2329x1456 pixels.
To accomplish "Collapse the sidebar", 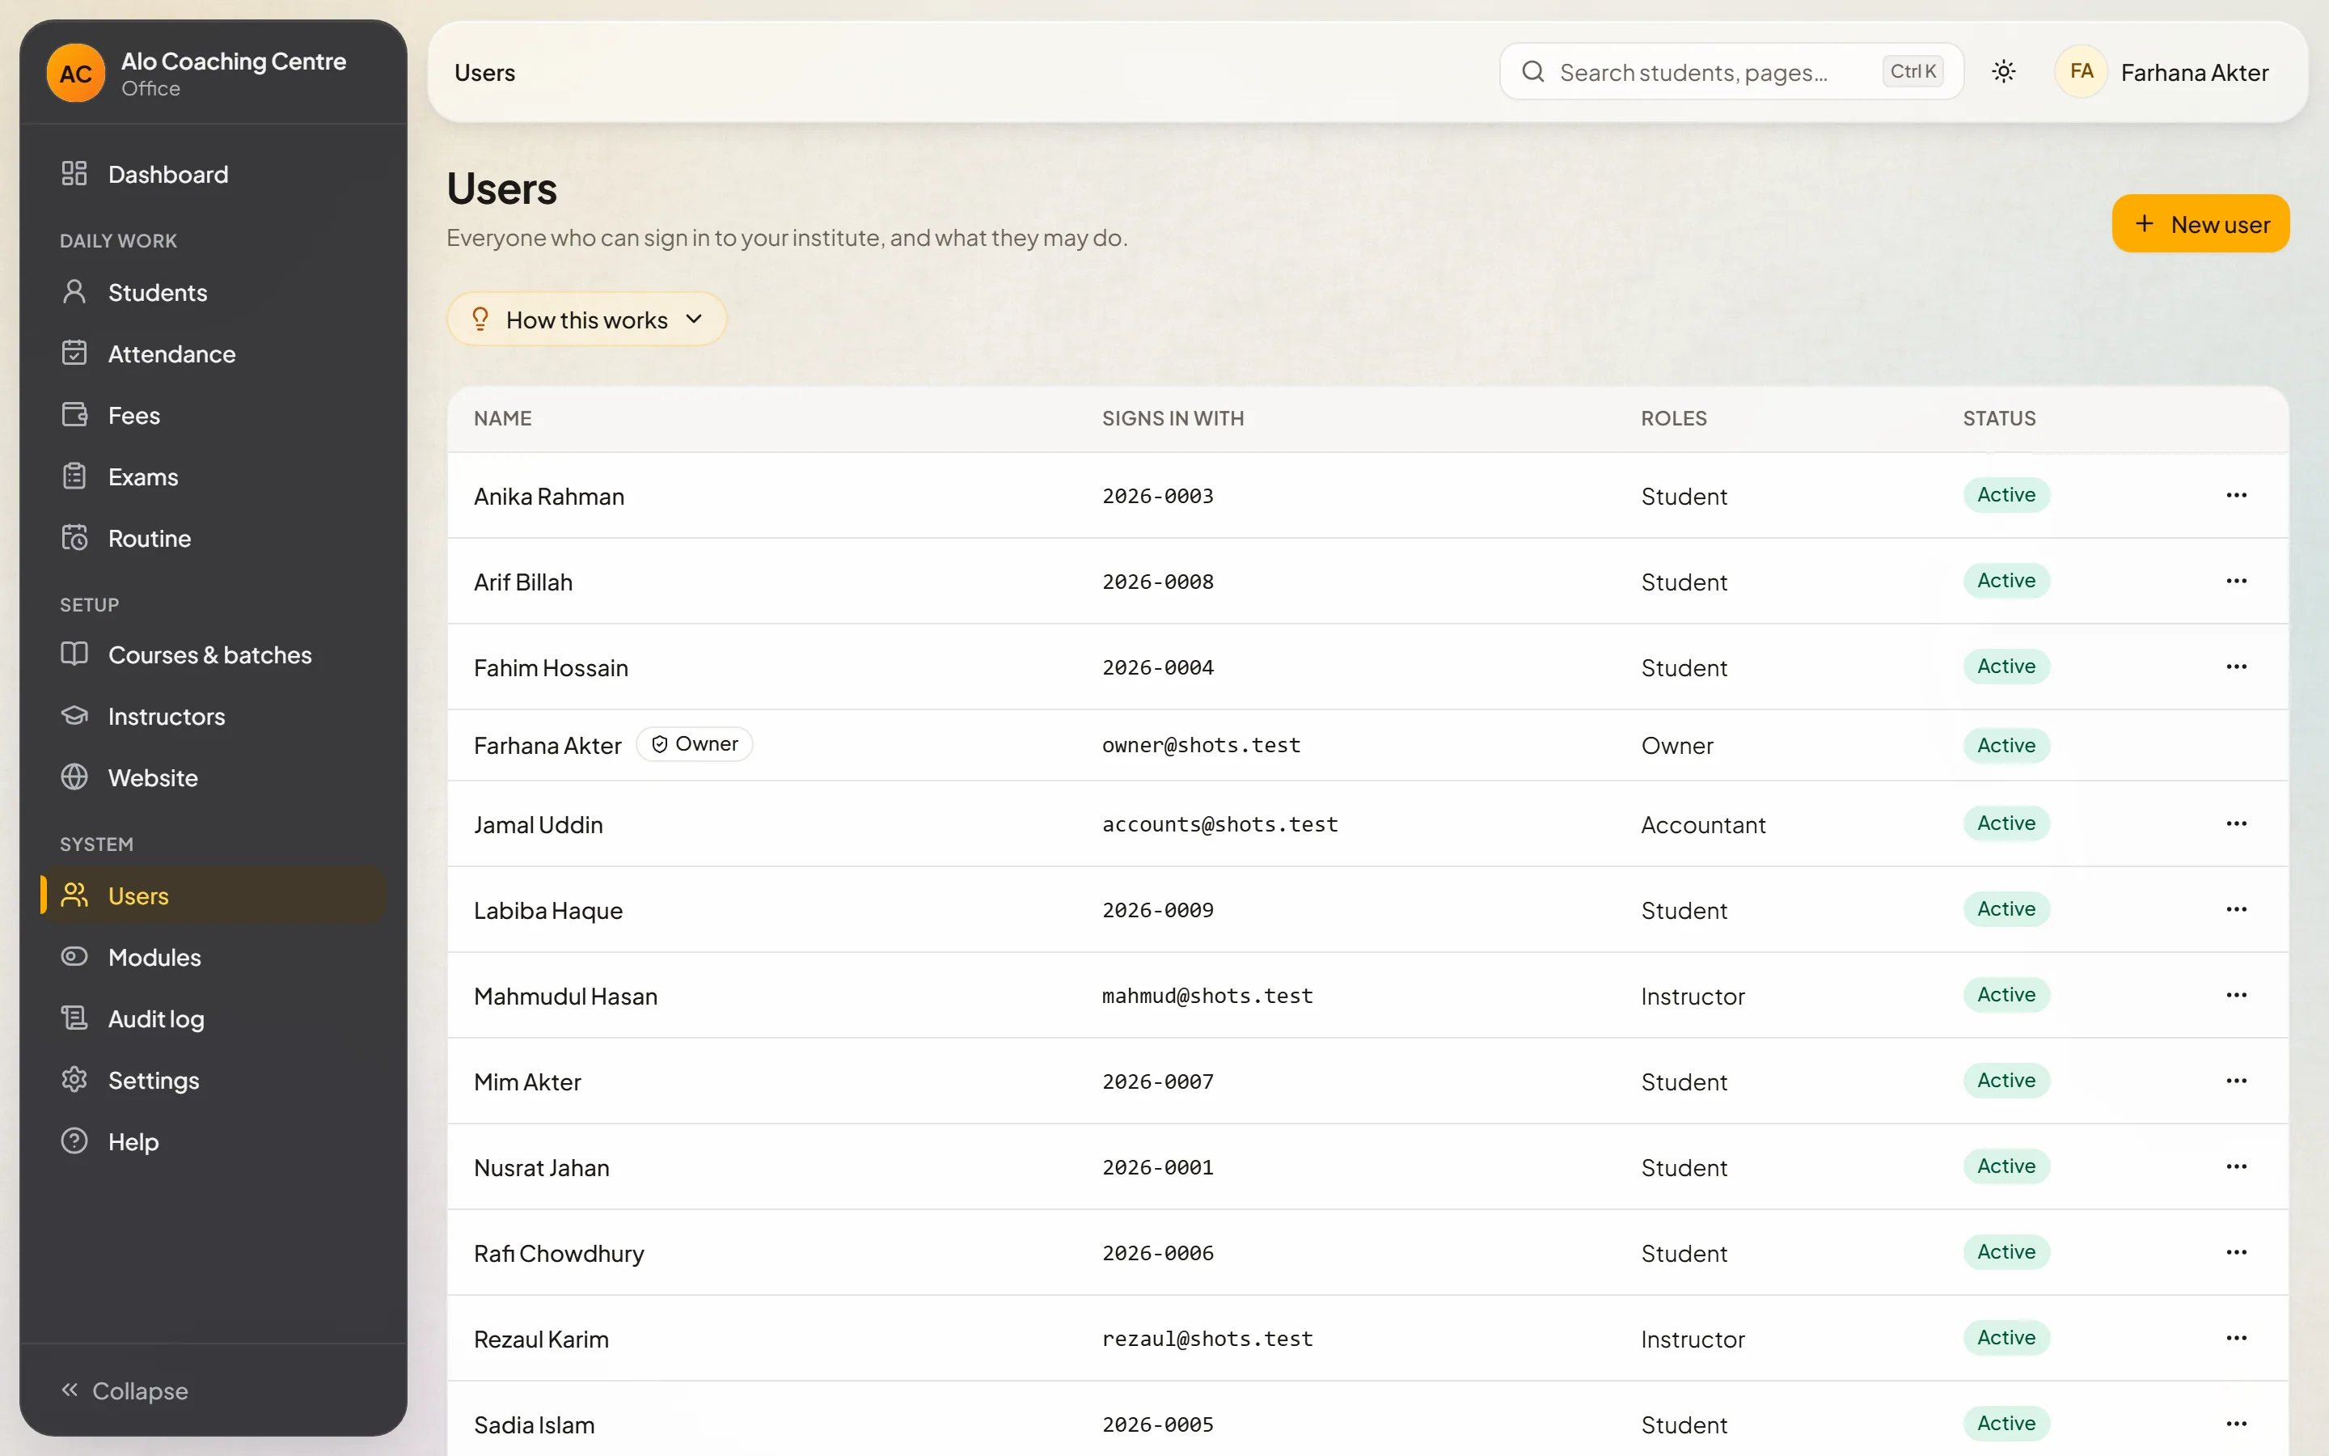I will click(125, 1390).
